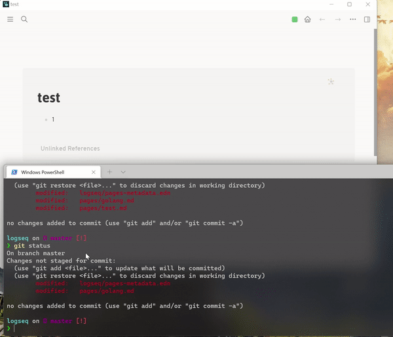
Task: Click the page graph icon in the test page
Action: click(x=331, y=82)
